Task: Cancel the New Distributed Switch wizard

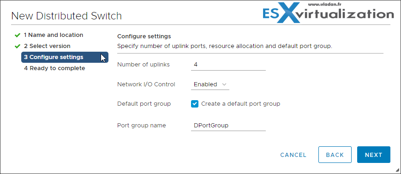Action: (x=293, y=155)
